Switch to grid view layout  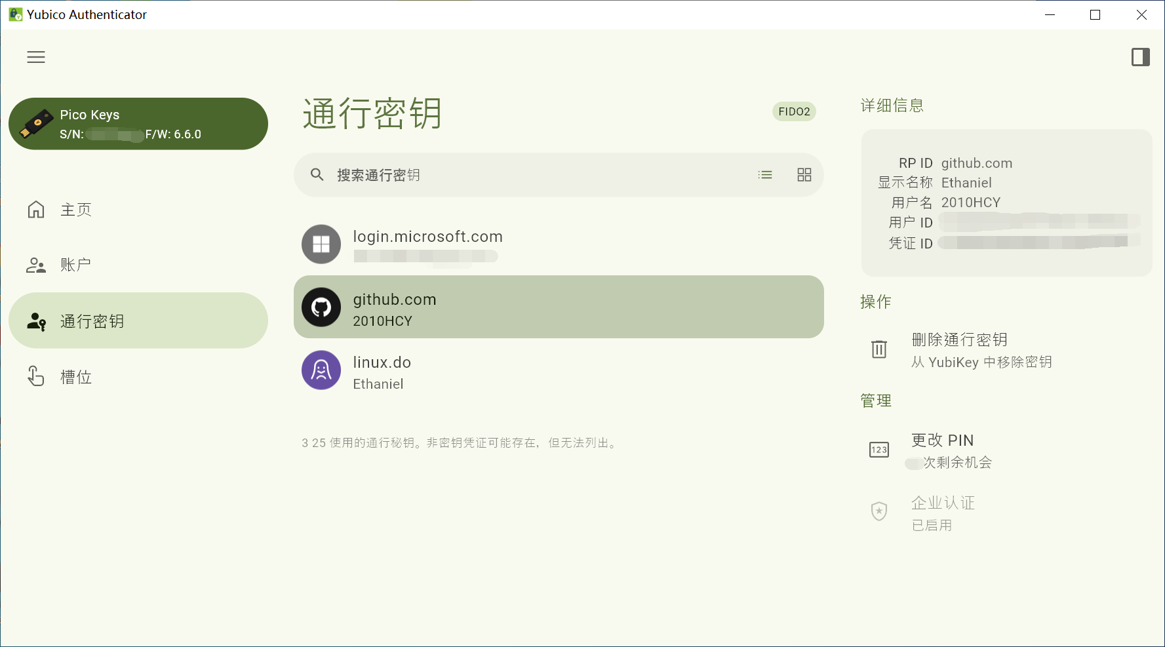pyautogui.click(x=804, y=175)
